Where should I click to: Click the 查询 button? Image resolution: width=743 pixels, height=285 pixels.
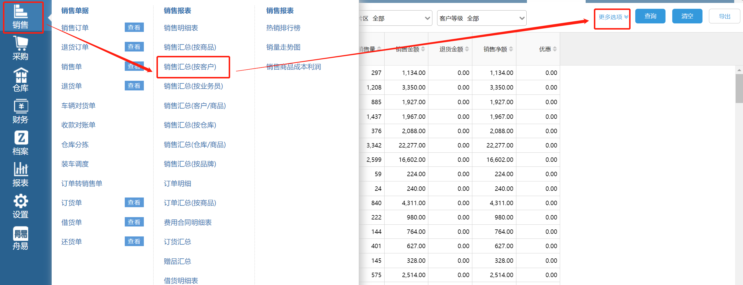(650, 16)
